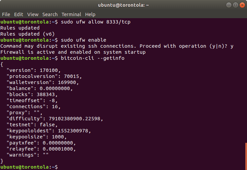Open the Help menu
This screenshot has height=170, width=247.
tap(90, 14)
